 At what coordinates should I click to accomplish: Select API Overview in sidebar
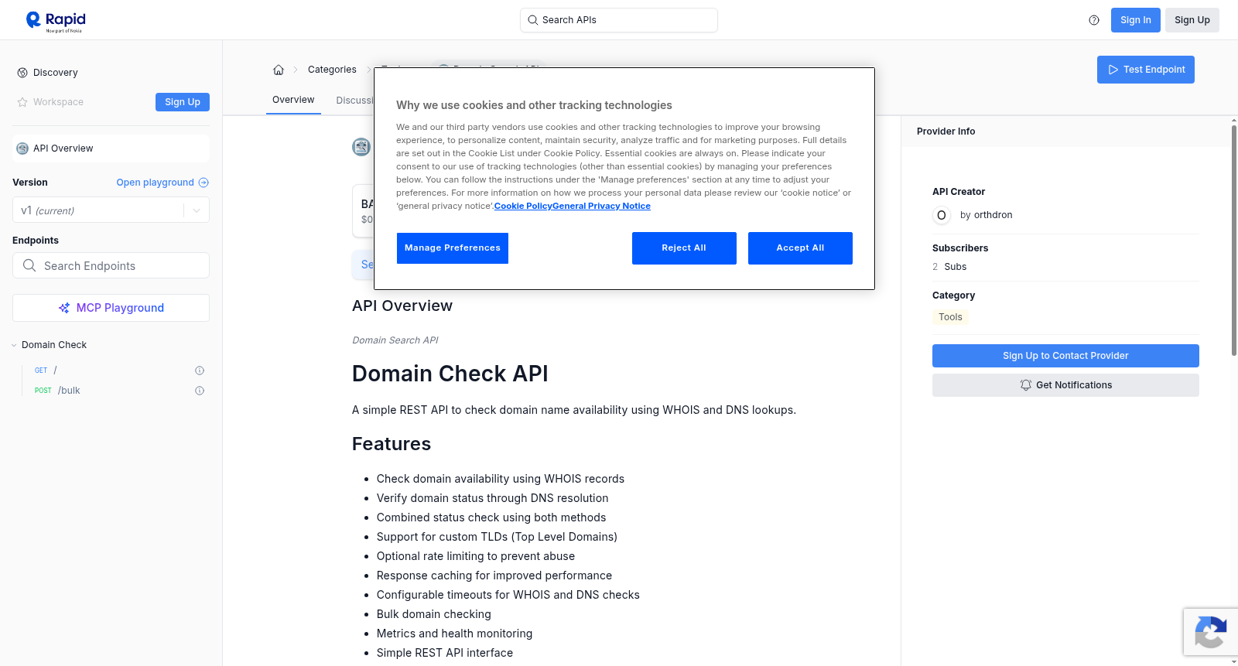click(111, 149)
